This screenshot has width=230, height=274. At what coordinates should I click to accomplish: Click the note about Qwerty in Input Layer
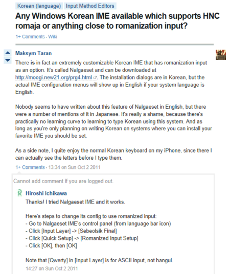(x=99, y=260)
